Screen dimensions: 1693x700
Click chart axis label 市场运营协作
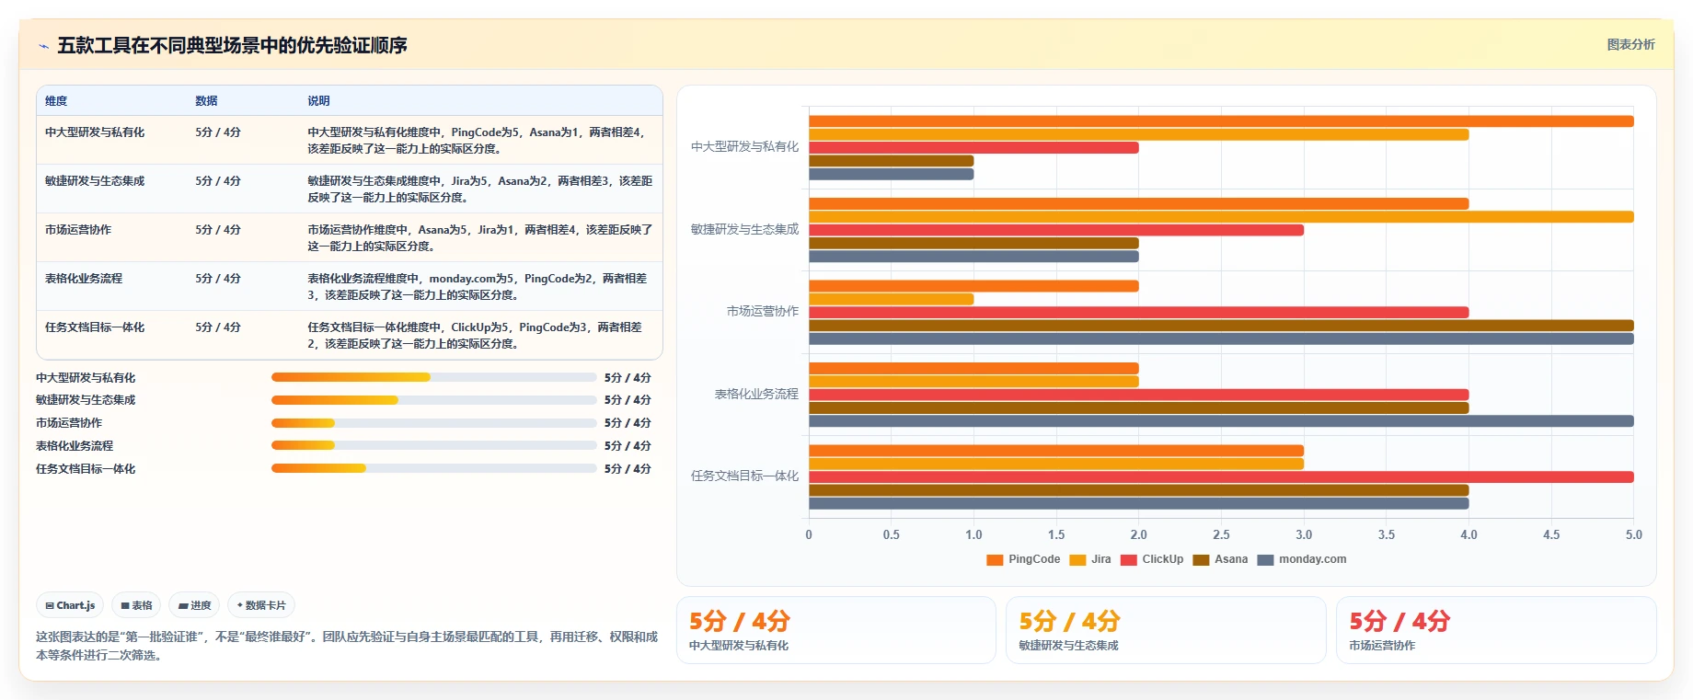tap(763, 311)
